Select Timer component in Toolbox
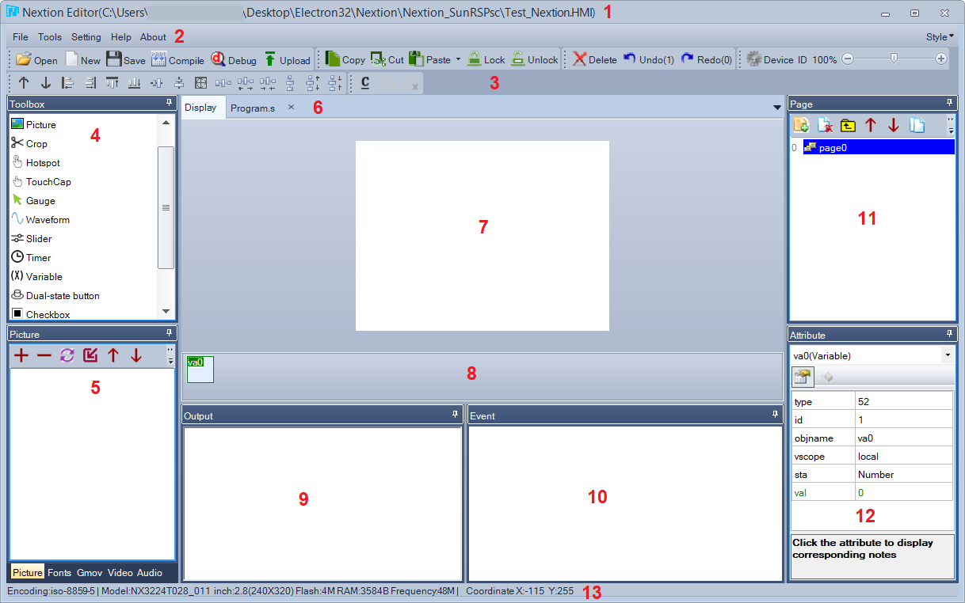 (x=31, y=257)
